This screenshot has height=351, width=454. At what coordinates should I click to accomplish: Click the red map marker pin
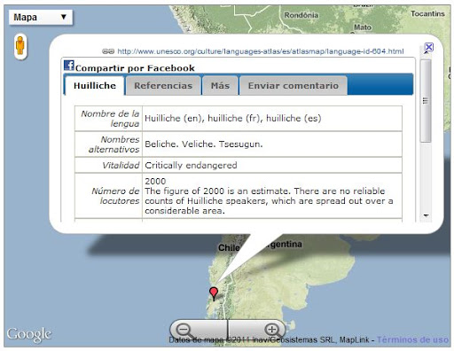[x=214, y=294]
